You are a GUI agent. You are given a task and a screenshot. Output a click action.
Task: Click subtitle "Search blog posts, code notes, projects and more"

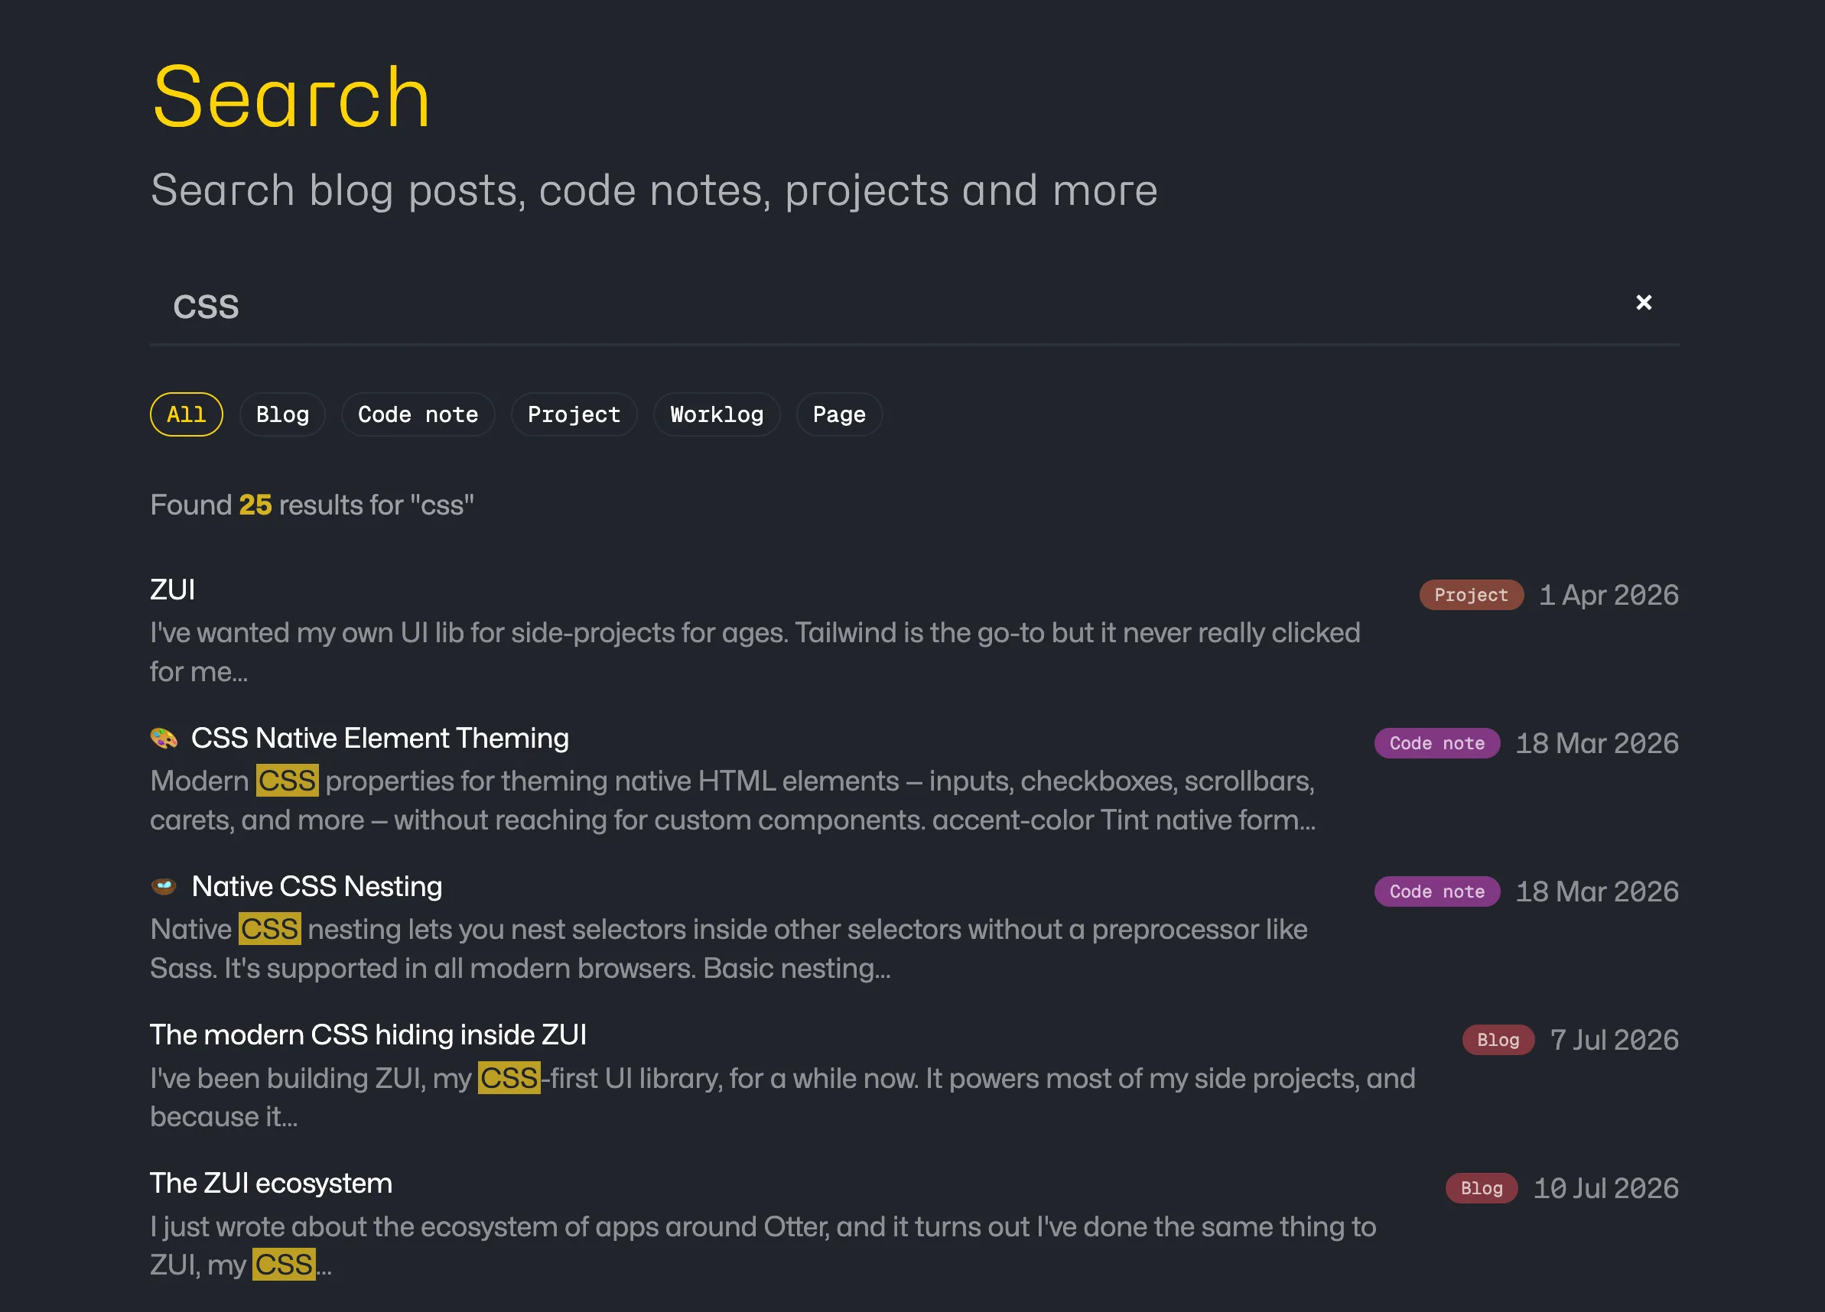(654, 190)
